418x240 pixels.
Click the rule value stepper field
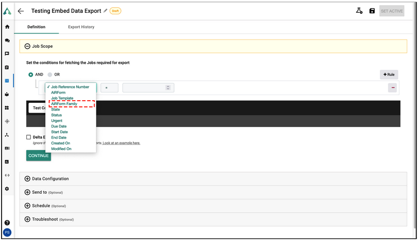[148, 88]
